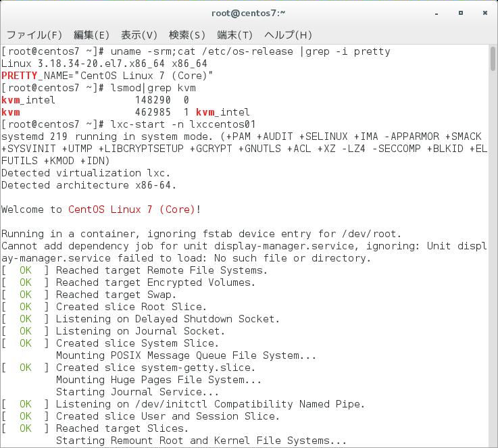The height and width of the screenshot is (448, 498).
Task: Click the kvm 462985 row
Action: coord(126,112)
